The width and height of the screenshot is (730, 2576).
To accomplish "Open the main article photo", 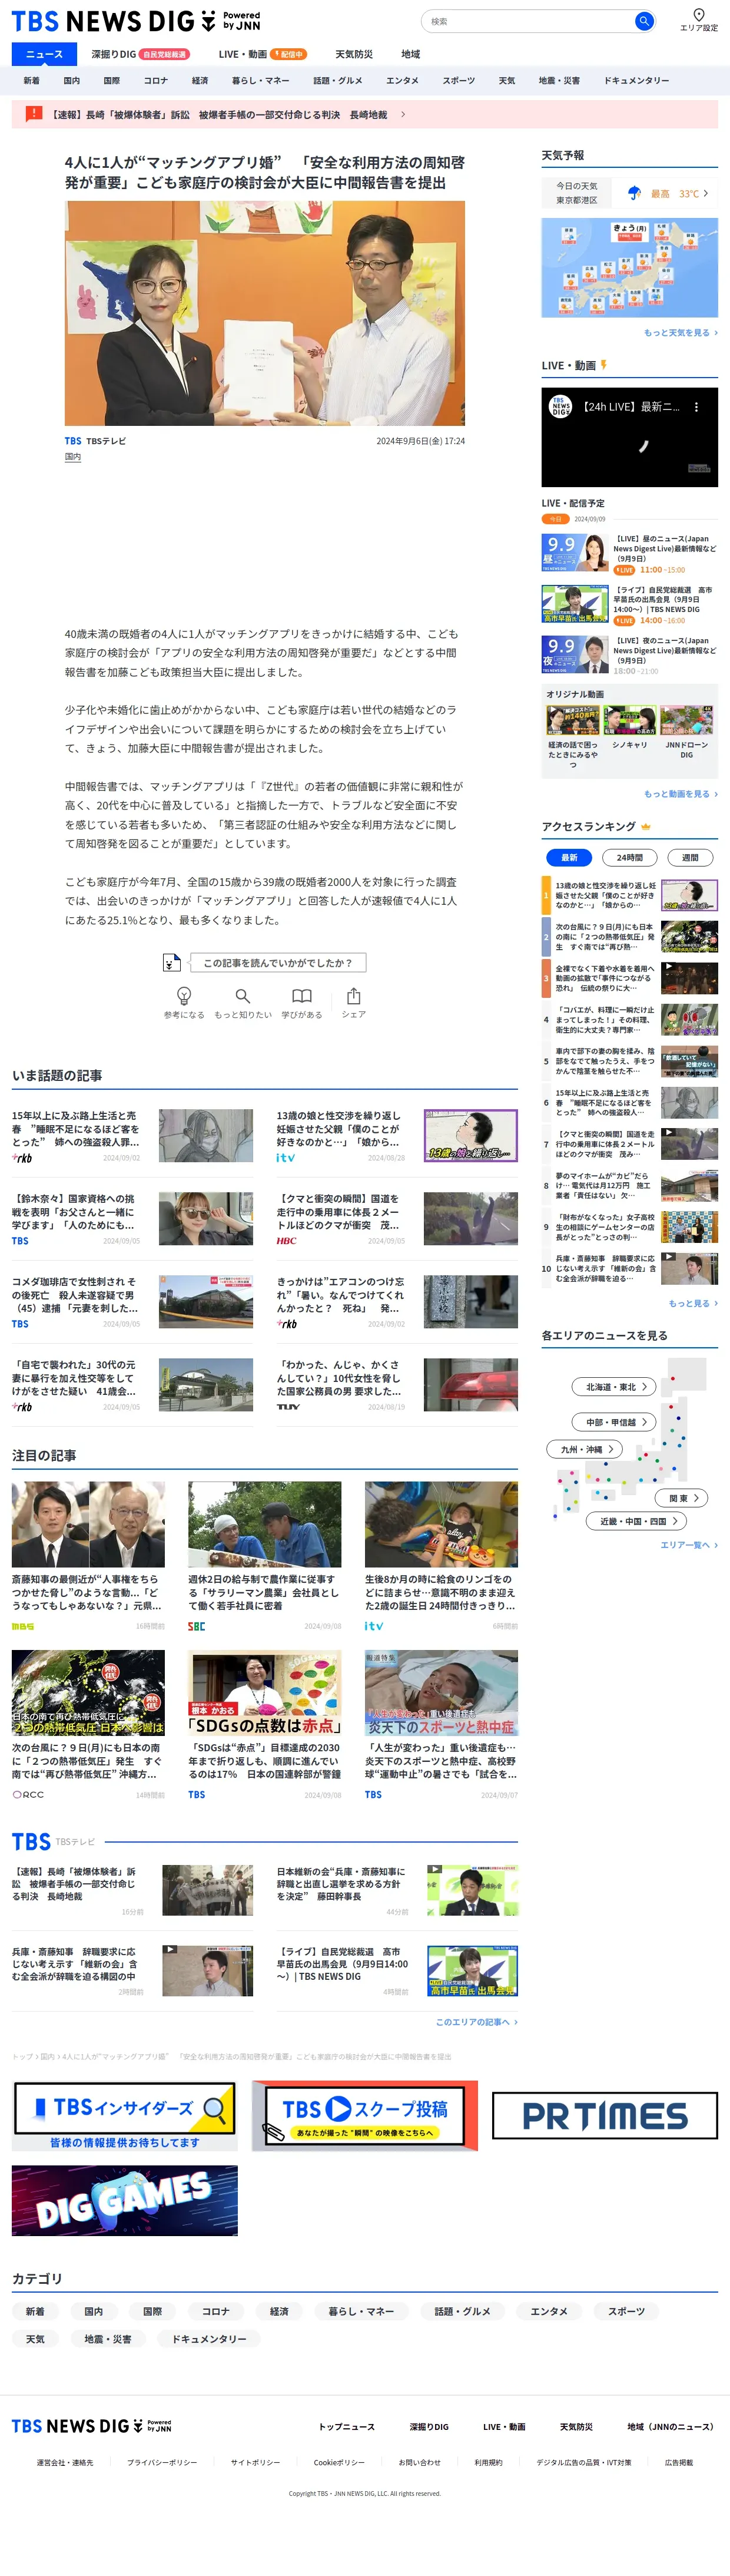I will tap(265, 314).
